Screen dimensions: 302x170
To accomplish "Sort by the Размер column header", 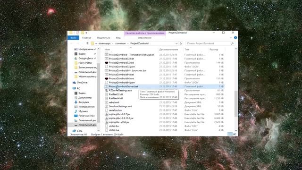I will click(214, 50).
